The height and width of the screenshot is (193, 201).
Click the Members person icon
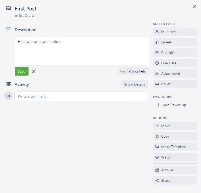157,32
